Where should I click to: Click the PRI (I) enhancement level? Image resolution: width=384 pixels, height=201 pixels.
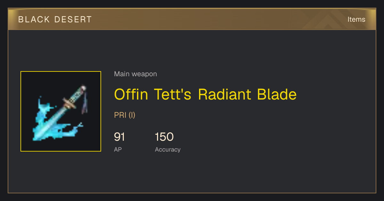point(125,115)
